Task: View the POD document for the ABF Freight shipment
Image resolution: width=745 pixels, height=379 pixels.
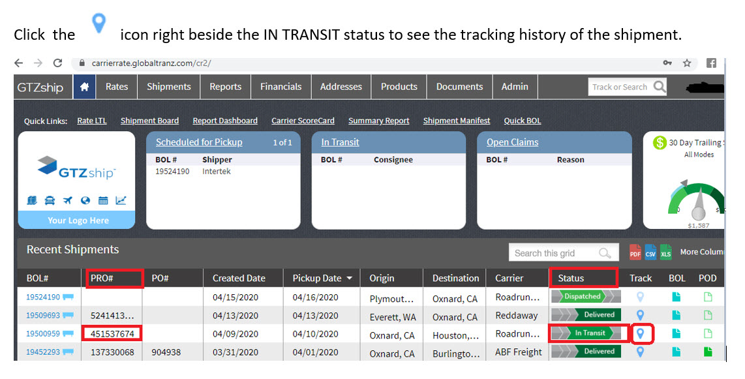Action: [x=707, y=351]
